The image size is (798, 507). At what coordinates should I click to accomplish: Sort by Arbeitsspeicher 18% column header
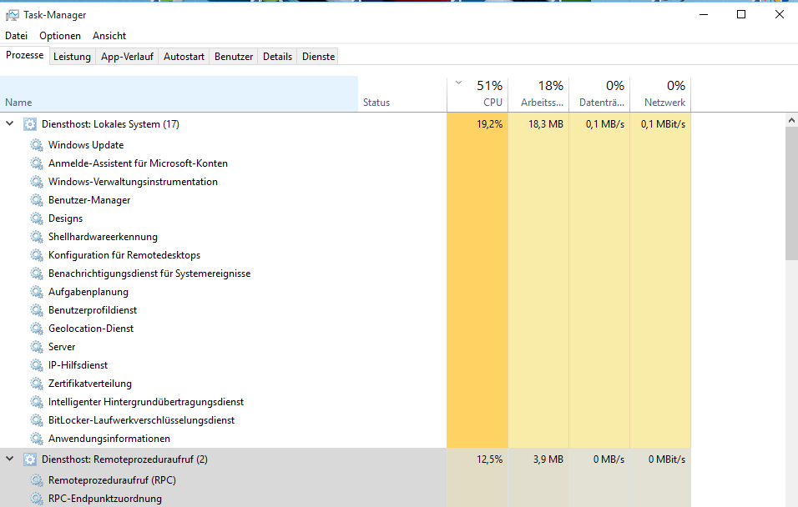pyautogui.click(x=538, y=94)
